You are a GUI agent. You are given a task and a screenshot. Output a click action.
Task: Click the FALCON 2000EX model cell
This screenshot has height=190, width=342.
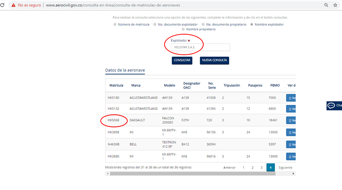coord(168,120)
